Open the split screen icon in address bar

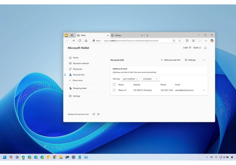pyautogui.click(x=174, y=41)
